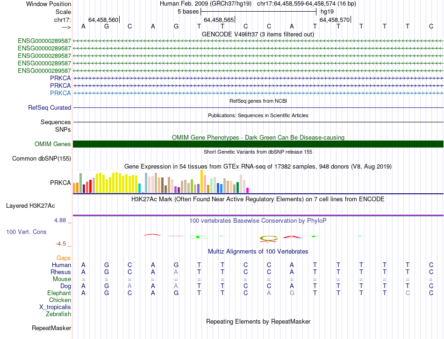Select the Gaps label in Multiz alignment
Image resolution: width=444 pixels, height=339 pixels.
pos(64,258)
